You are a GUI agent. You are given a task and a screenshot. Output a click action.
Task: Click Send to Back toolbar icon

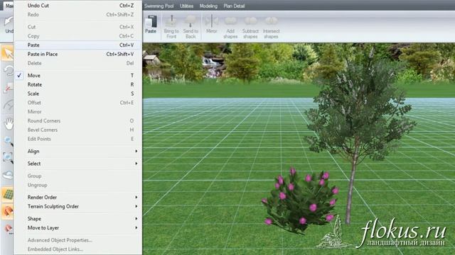click(191, 27)
